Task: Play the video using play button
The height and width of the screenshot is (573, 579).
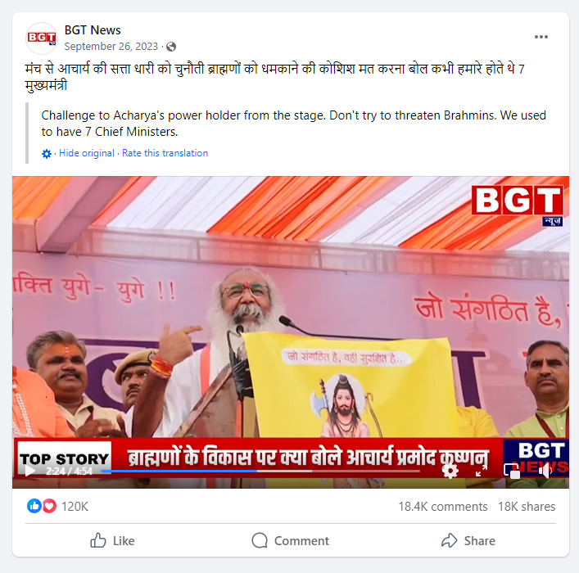Action: coord(30,471)
